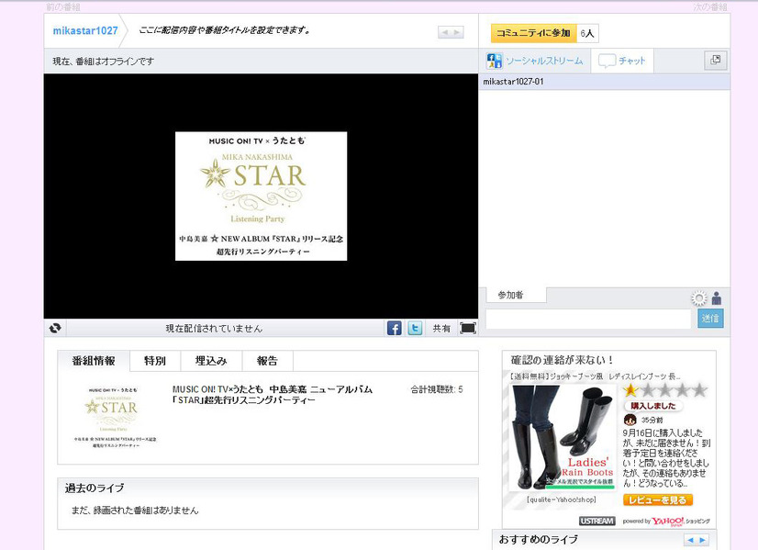
Task: Click the おすすめのライブ next arrow
Action: click(x=702, y=540)
